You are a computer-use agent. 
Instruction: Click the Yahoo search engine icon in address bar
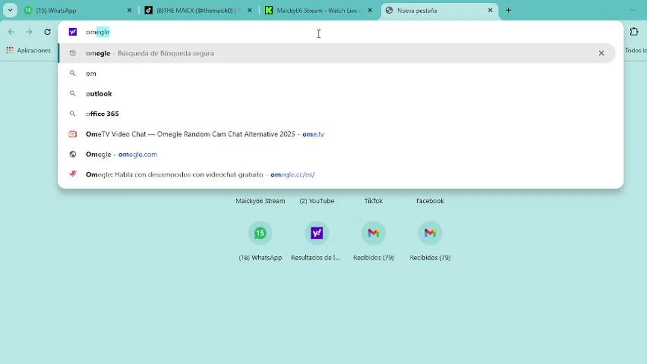pos(73,32)
